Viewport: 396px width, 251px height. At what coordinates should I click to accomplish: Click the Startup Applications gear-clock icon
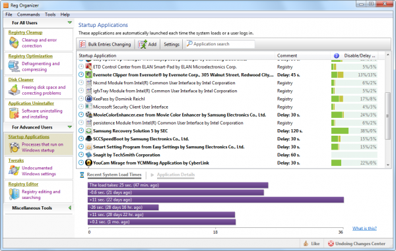(14, 147)
